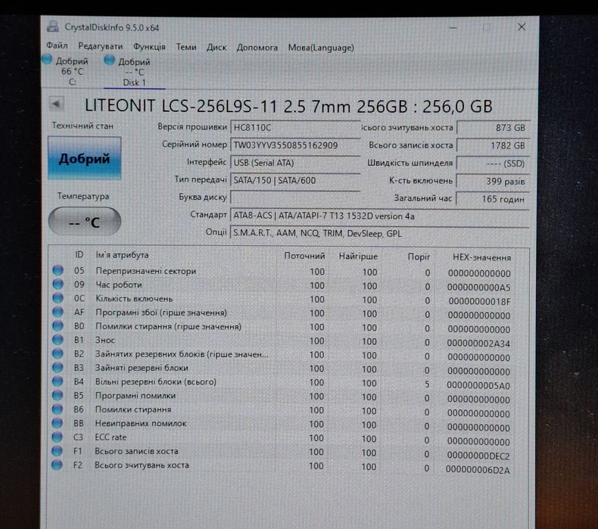The height and width of the screenshot is (529, 598).
Task: Click hex value 0000000000A5
Action: [478, 287]
